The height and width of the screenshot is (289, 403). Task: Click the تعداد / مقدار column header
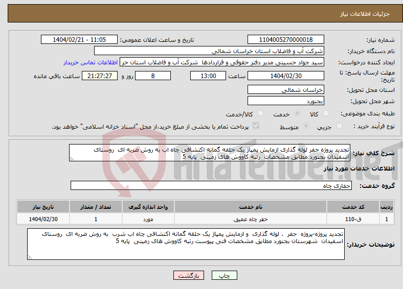point(96,207)
